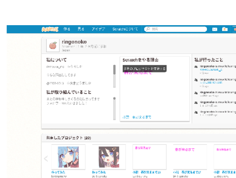Open third shared project thumbnail
Screen dimensions: 236x178
(x=149, y=157)
